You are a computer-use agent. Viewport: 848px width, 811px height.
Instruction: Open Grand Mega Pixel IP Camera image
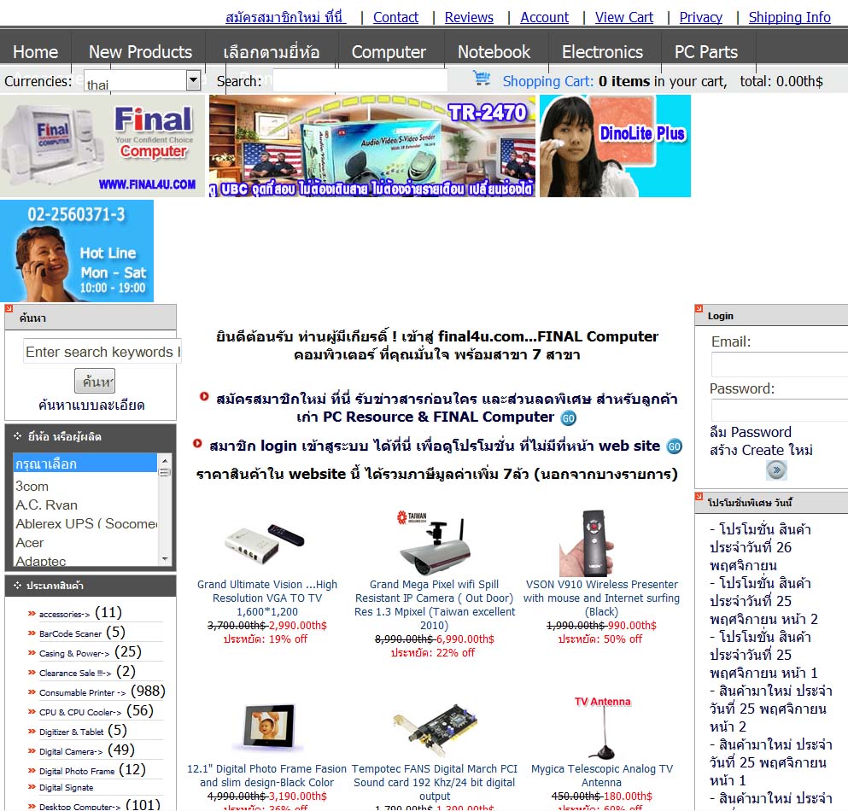pos(434,543)
